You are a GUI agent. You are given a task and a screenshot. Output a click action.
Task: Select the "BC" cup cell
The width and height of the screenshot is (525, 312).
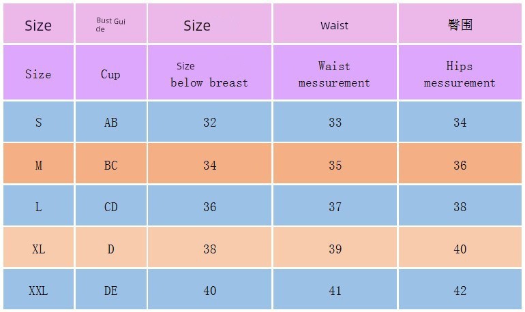[x=110, y=166]
